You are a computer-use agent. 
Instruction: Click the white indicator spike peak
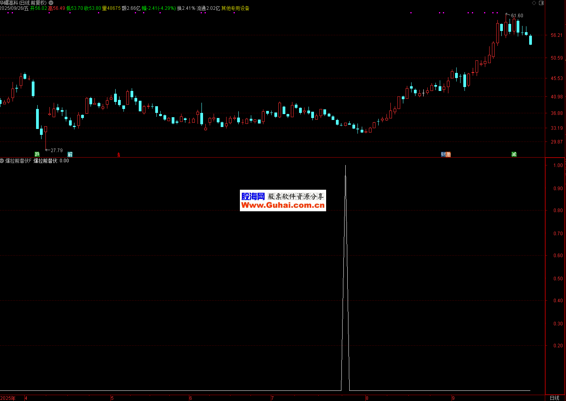point(345,166)
